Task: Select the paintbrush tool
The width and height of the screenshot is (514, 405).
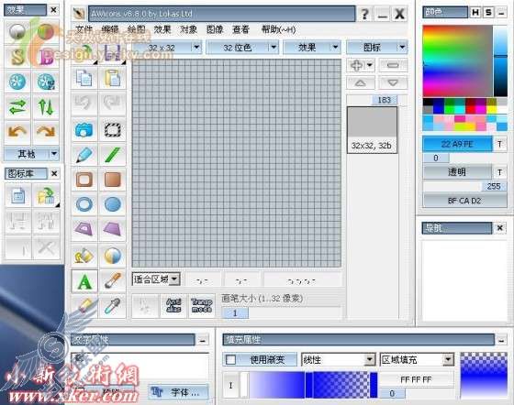Action: (x=112, y=281)
